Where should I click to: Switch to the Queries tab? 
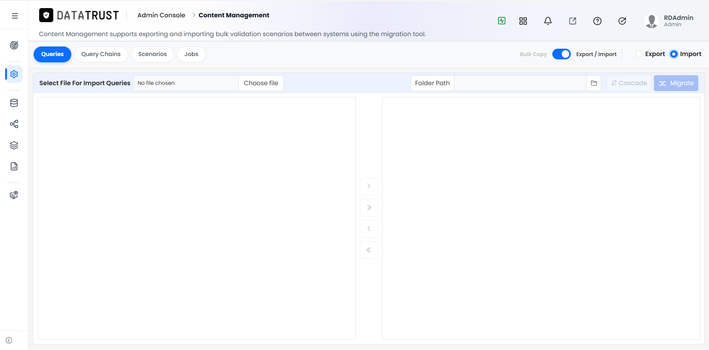tap(52, 54)
